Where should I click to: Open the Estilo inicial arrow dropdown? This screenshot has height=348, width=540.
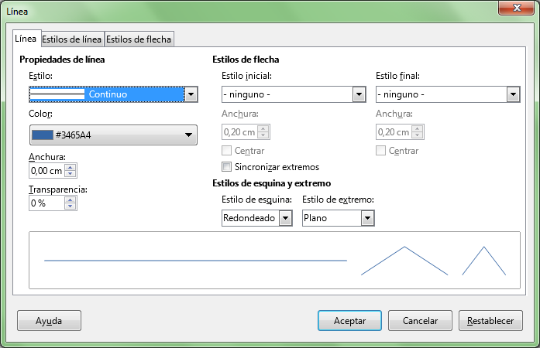(359, 94)
